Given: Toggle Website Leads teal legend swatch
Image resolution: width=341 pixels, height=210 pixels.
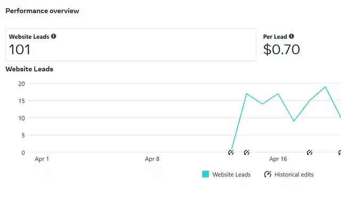Looking at the screenshot, I should tap(206, 174).
